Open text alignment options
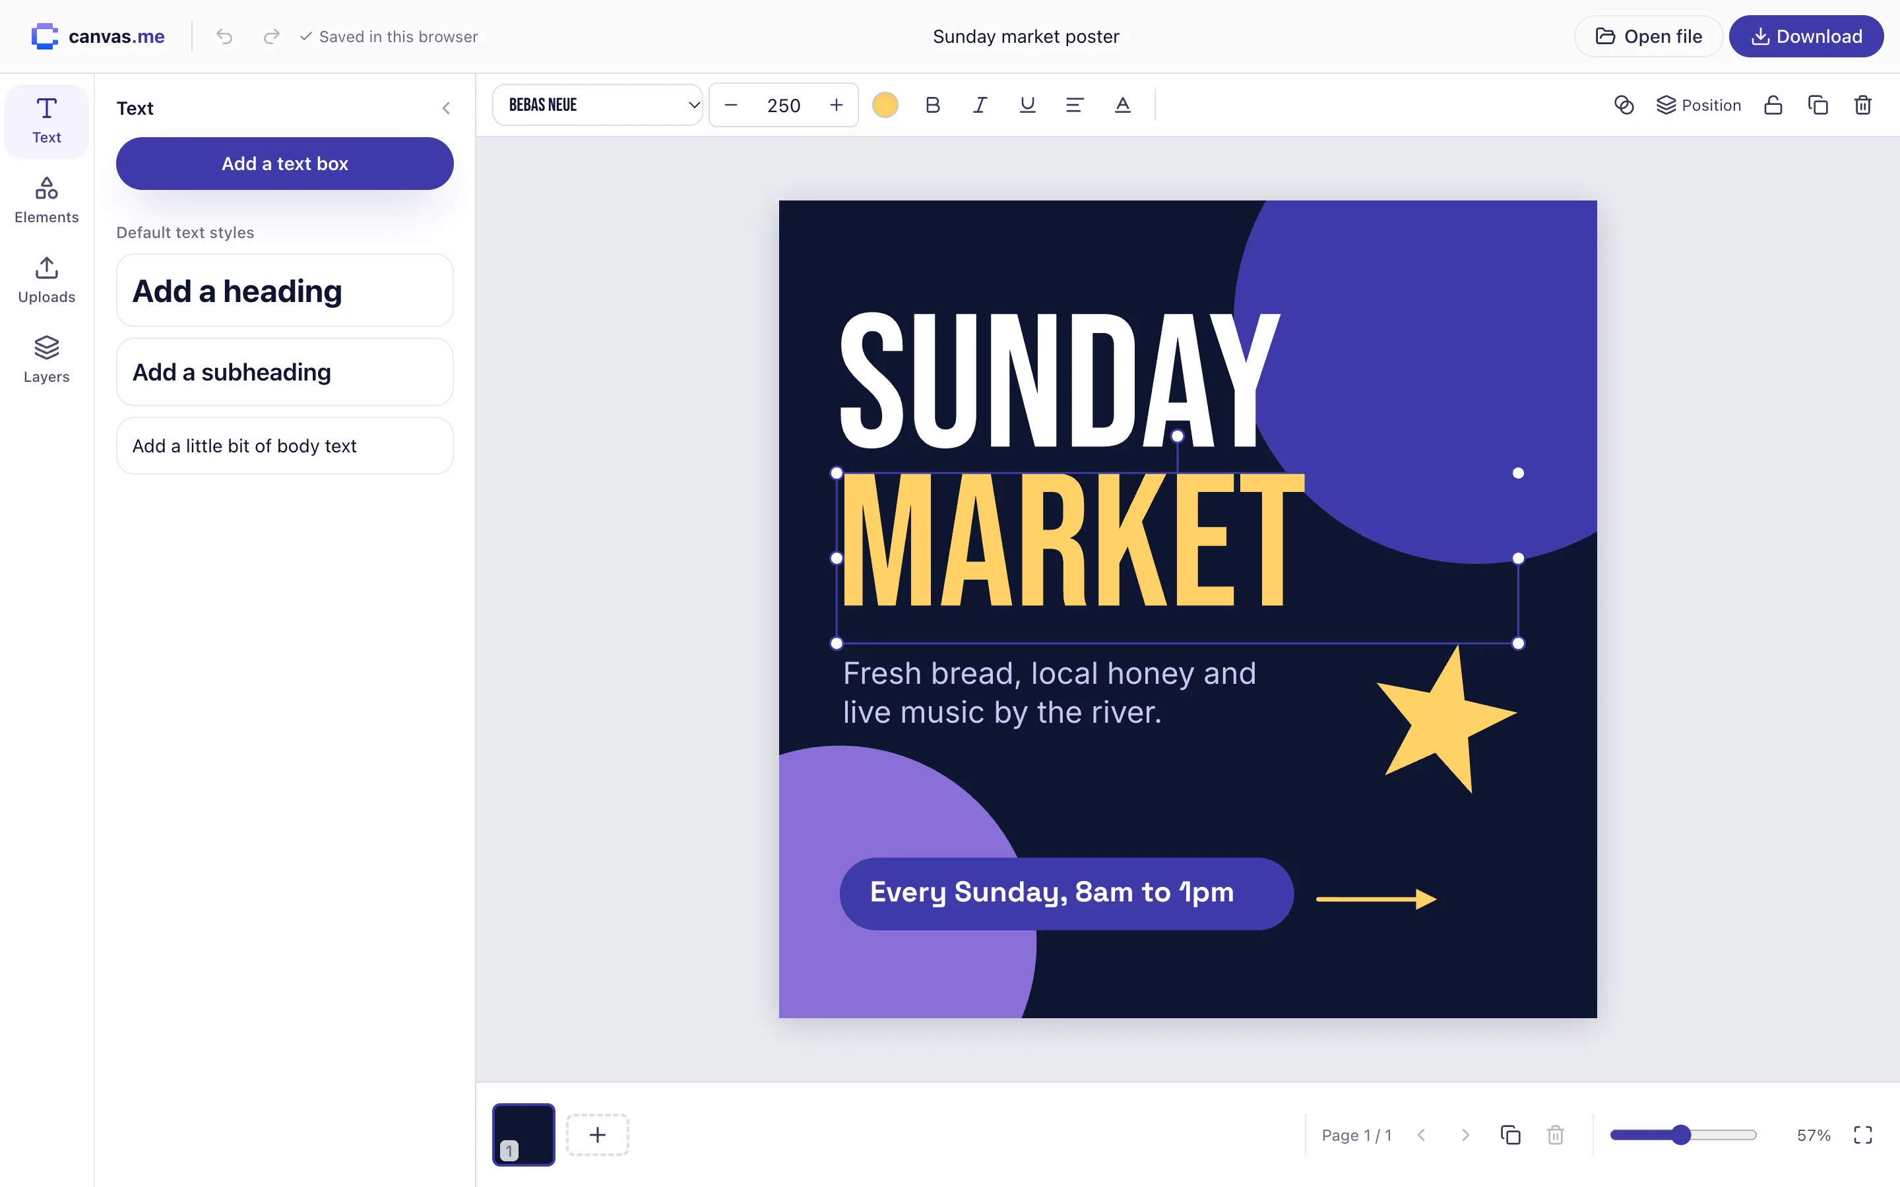1900x1187 pixels. (x=1075, y=106)
